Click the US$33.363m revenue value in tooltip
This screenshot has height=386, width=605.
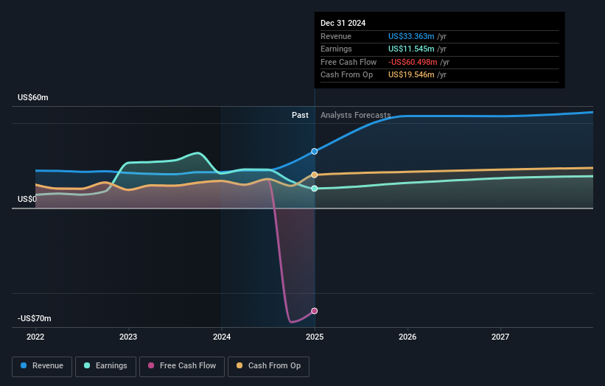(411, 36)
